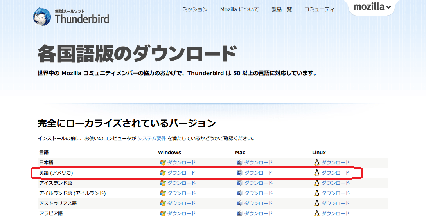Click Windows ダウンロード link for アラビア語

pos(182,213)
